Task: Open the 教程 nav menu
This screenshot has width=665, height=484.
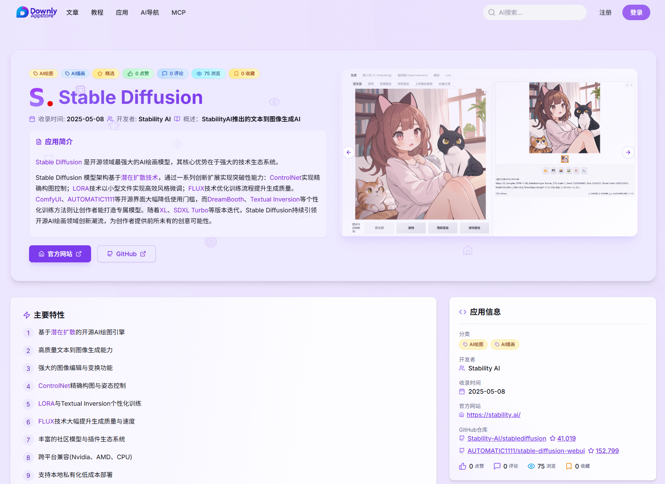Action: 97,12
